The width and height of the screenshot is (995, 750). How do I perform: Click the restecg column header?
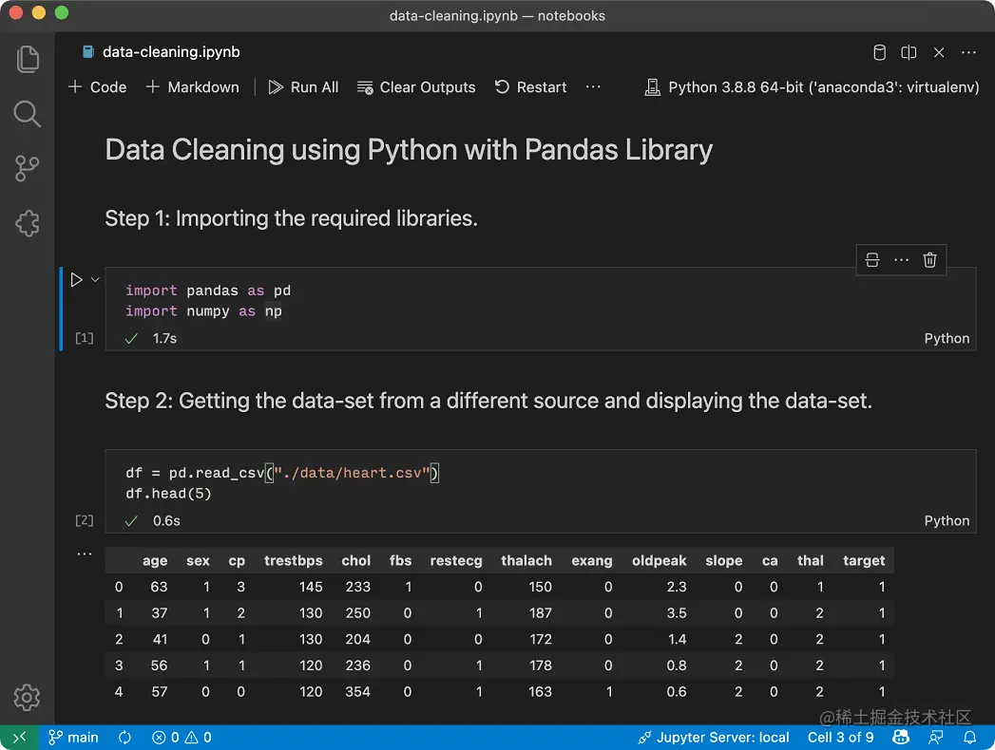(x=456, y=560)
